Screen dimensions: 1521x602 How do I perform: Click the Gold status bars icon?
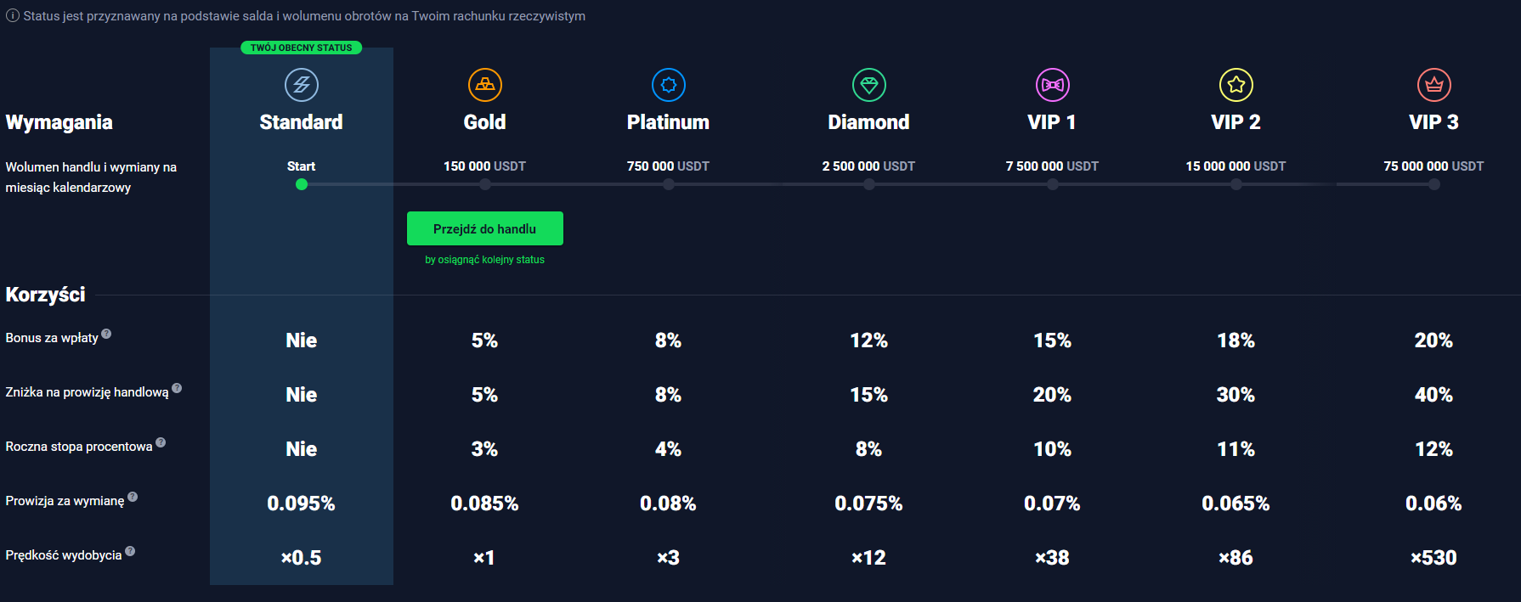pos(485,85)
